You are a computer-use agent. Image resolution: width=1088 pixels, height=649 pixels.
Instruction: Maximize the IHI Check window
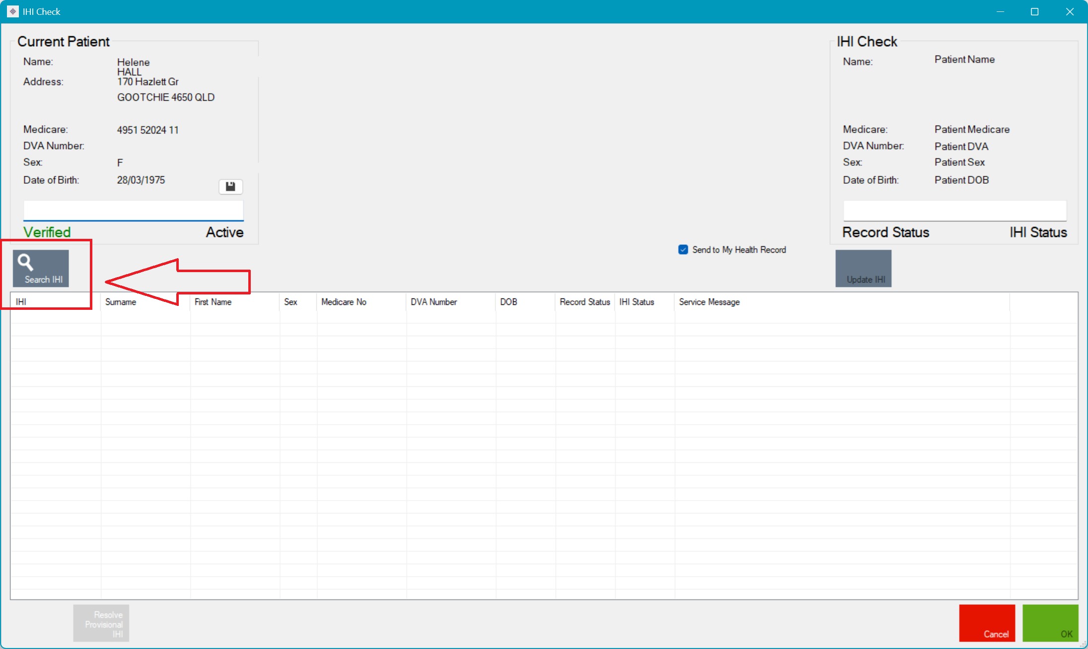[x=1034, y=11]
